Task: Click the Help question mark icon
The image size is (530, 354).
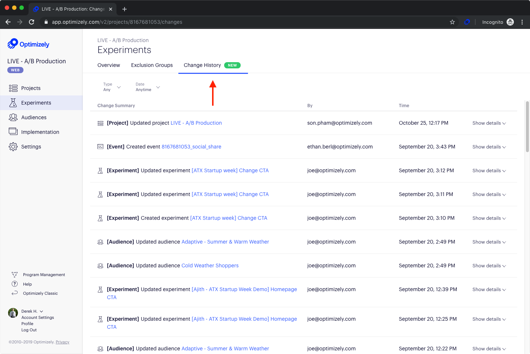Action: (15, 284)
